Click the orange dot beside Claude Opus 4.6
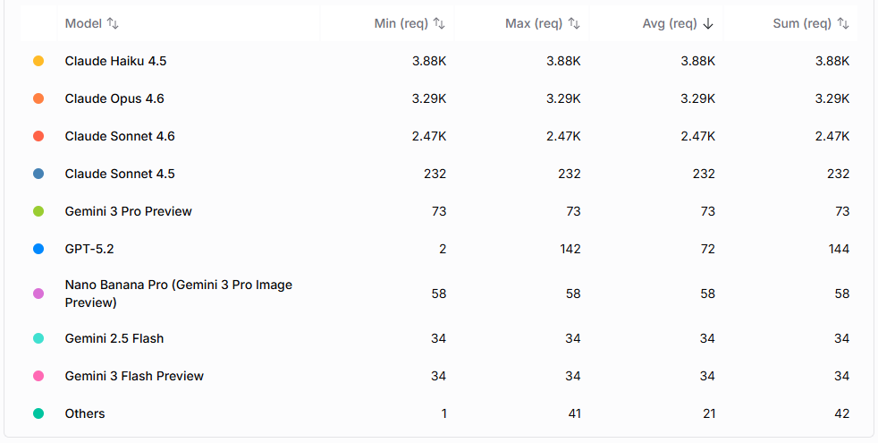The width and height of the screenshot is (878, 443). (38, 98)
